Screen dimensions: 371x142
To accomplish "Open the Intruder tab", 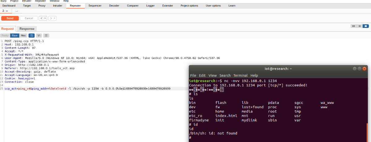I will (x=58, y=6).
